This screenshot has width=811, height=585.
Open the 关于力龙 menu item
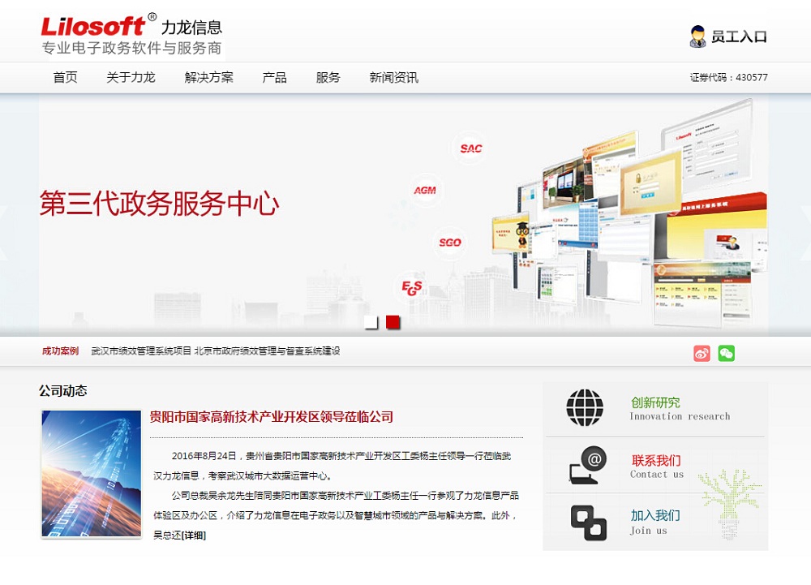131,78
